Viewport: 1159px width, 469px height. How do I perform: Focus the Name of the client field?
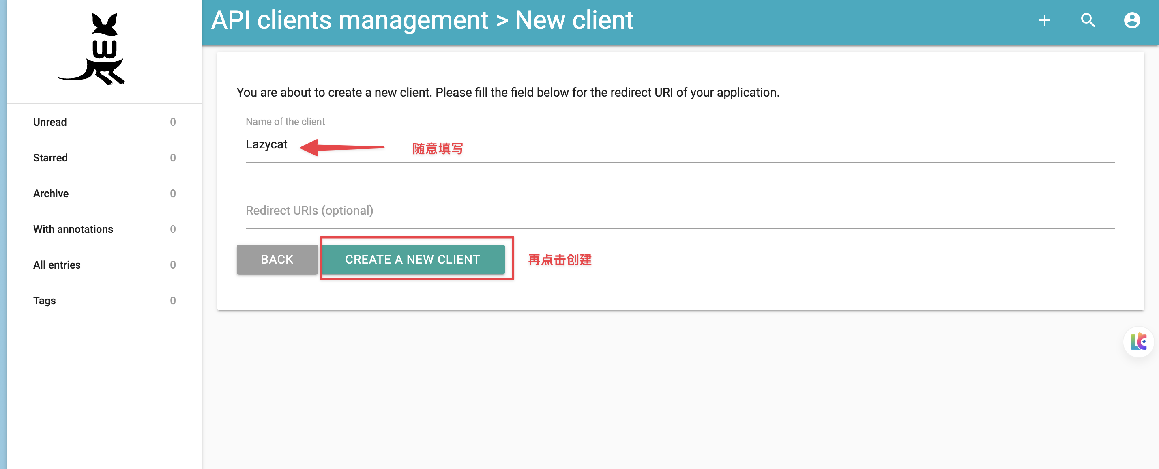coord(680,145)
